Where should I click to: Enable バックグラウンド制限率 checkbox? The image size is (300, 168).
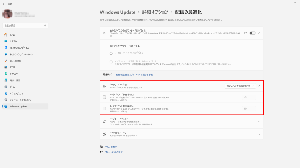[104, 97]
